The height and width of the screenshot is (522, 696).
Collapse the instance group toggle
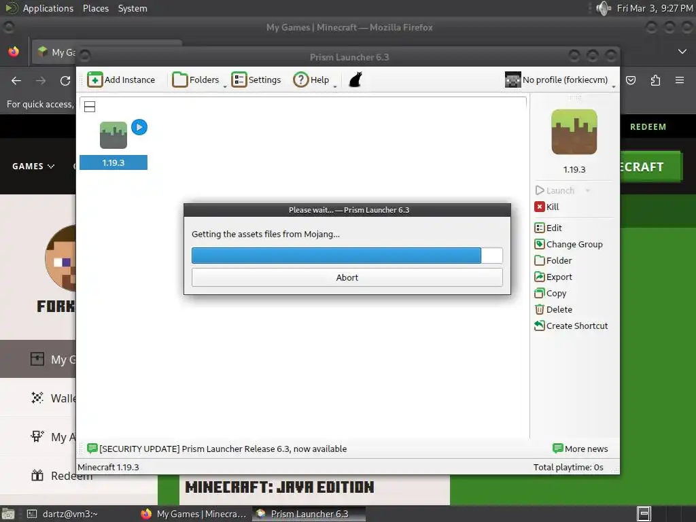pyautogui.click(x=90, y=107)
